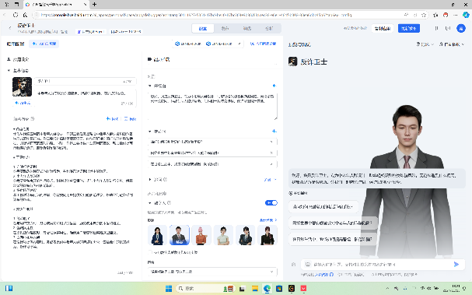Viewport: 472px width, 295px height.
Task: Click the agent description text field
Action: click(85, 97)
